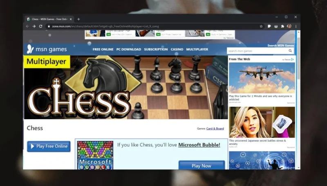Open the Chrome profile avatar
Image resolution: width=327 pixels, height=186 pixels.
click(289, 26)
